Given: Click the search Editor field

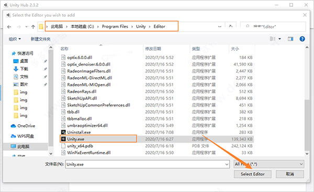Looking at the screenshot, I should point(273,27).
